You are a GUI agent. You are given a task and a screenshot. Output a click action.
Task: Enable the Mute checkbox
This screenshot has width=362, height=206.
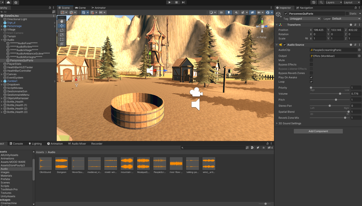311,60
